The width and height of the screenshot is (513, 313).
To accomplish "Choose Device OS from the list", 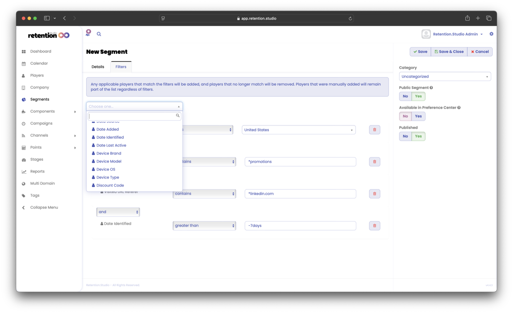I will (106, 169).
